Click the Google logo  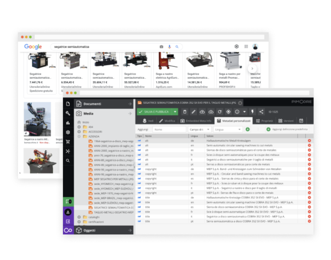(x=33, y=47)
